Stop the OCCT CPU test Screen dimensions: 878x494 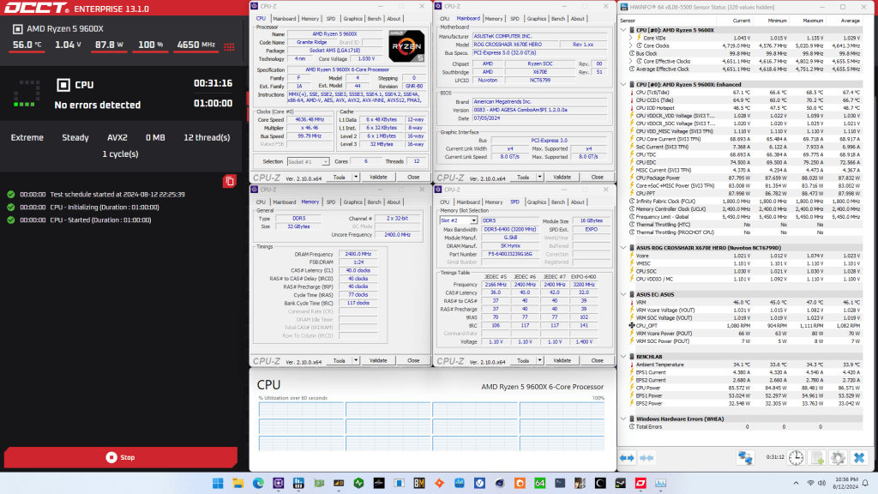click(x=120, y=458)
